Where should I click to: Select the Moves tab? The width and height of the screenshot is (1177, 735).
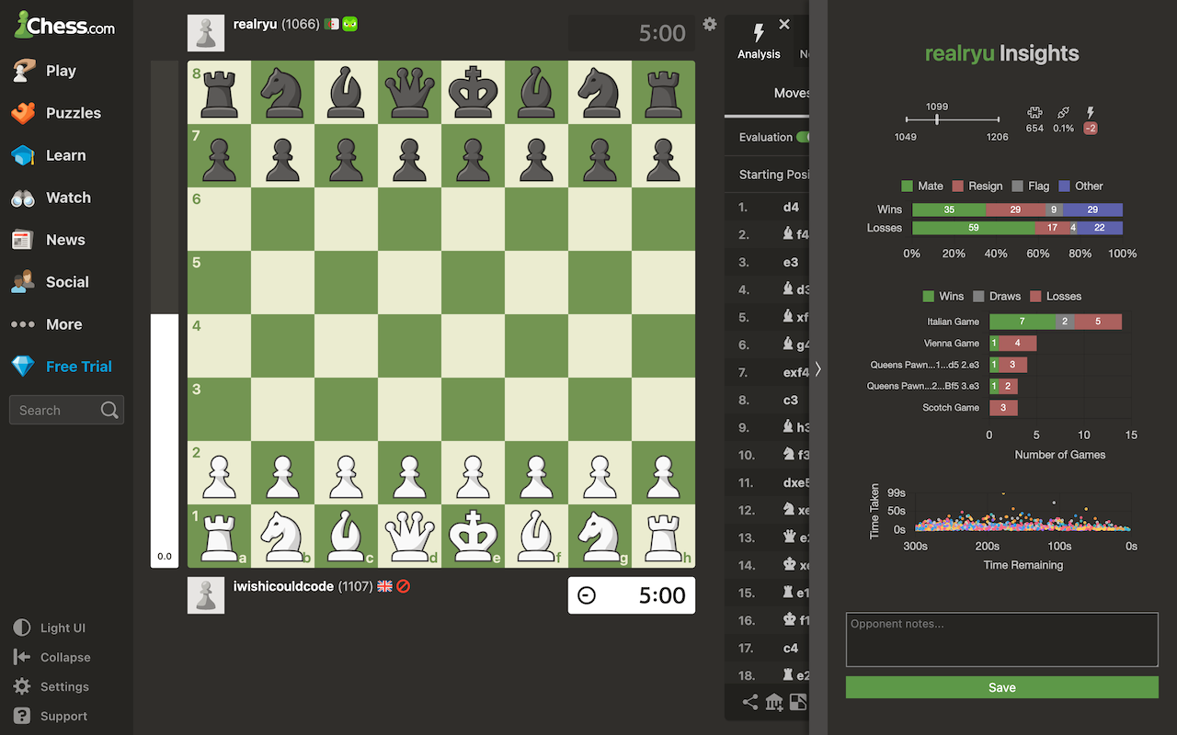point(791,93)
